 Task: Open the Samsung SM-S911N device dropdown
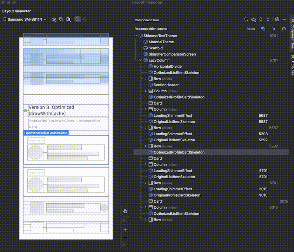(25, 20)
